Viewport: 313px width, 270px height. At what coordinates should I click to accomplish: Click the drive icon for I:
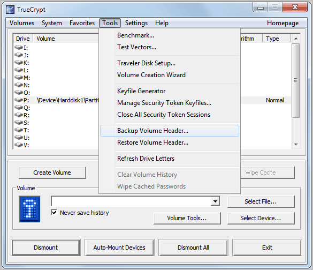tap(19, 48)
